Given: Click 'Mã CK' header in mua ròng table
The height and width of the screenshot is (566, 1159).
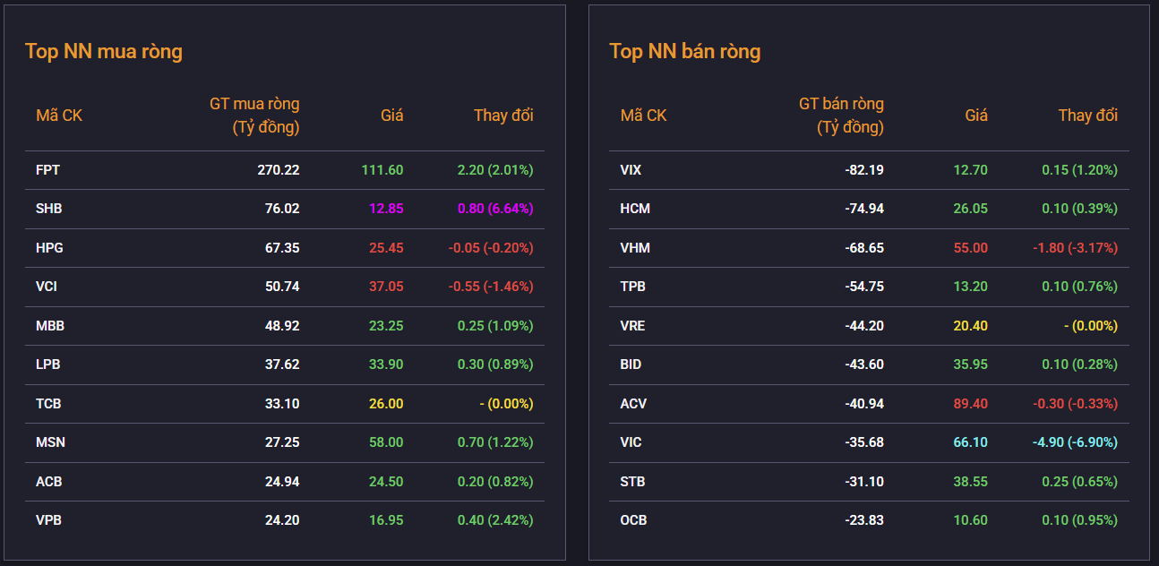Looking at the screenshot, I should coord(59,116).
